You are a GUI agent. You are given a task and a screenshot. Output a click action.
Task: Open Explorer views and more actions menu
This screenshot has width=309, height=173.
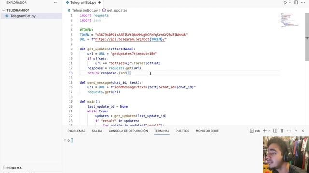pyautogui.click(x=56, y=3)
